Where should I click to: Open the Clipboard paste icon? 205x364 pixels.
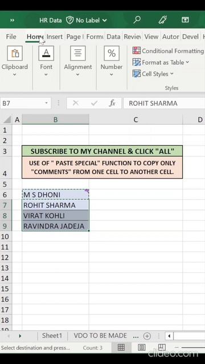click(15, 53)
